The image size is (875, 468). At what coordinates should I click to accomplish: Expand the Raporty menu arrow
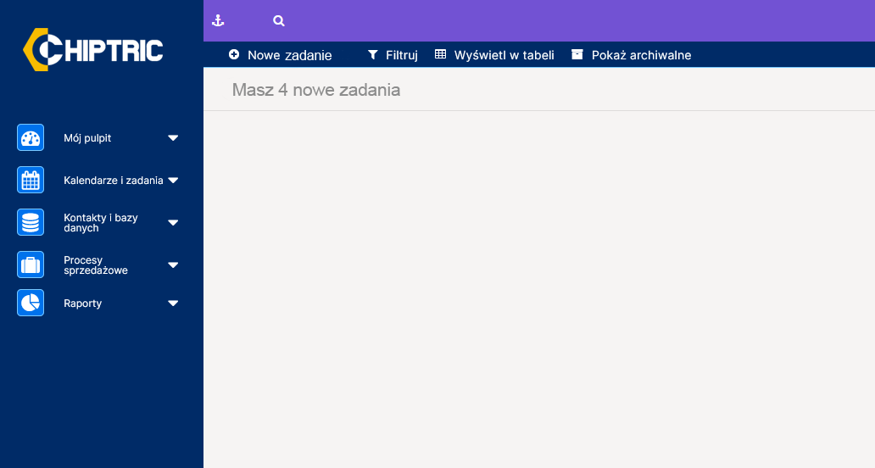point(173,303)
